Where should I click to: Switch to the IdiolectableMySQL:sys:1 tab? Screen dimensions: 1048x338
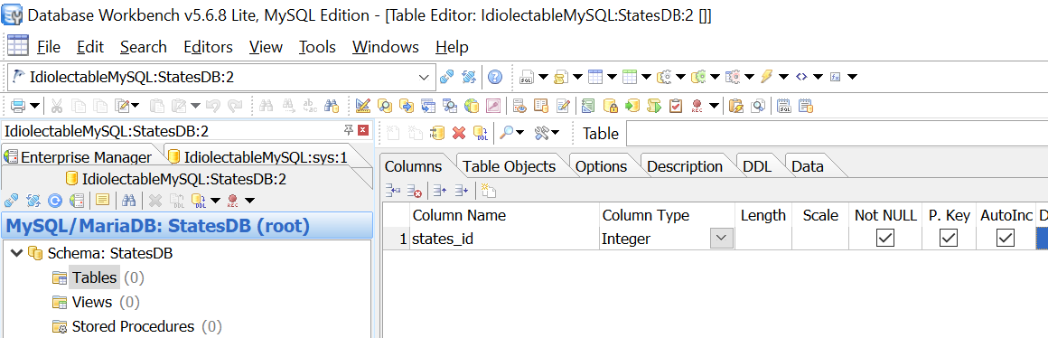click(258, 157)
